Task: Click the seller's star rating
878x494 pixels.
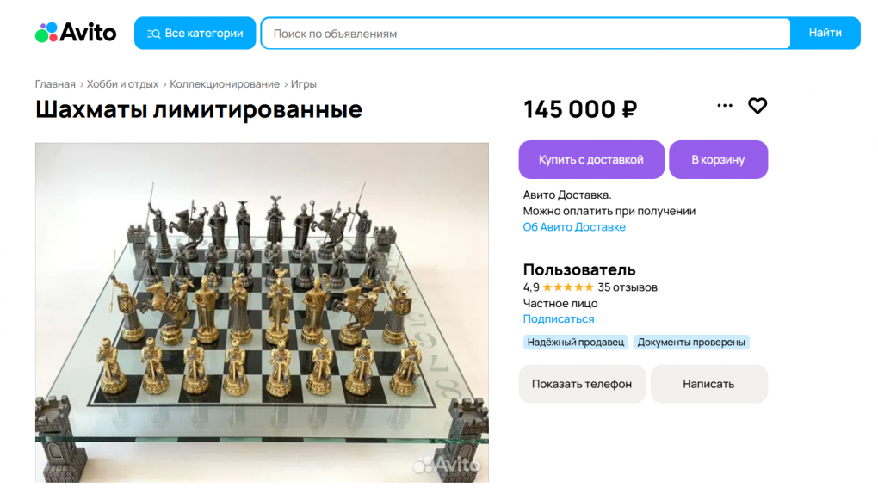Action: pyautogui.click(x=568, y=287)
